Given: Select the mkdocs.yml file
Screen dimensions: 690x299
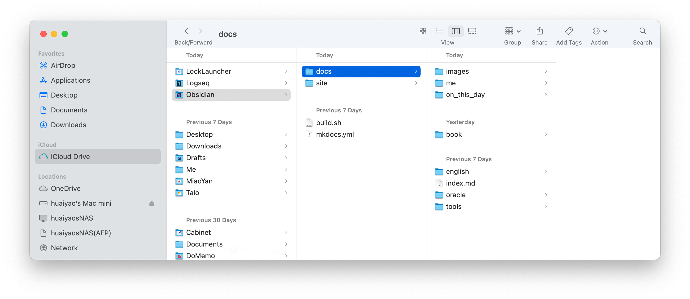Looking at the screenshot, I should (x=361, y=135).
